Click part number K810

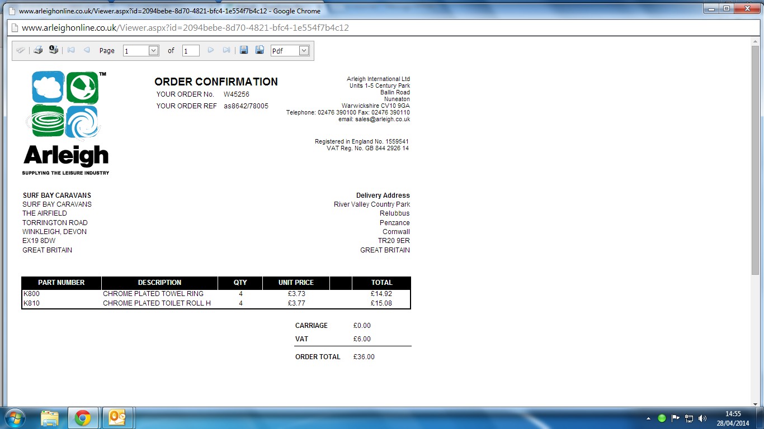(x=31, y=303)
